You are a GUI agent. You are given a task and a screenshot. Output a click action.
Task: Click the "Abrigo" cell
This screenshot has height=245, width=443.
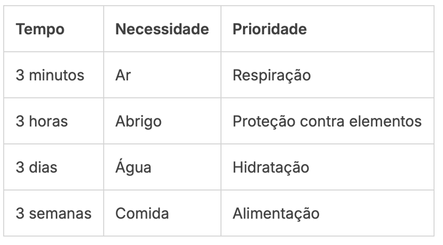pyautogui.click(x=138, y=121)
